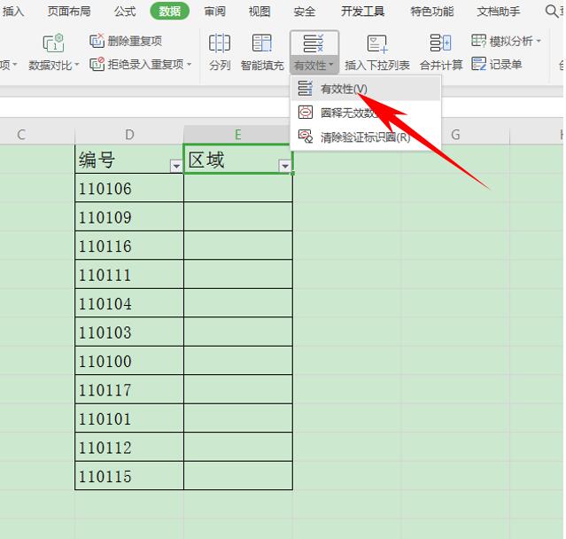Click the 分列 text-to-columns icon
The height and width of the screenshot is (539, 566).
click(x=220, y=43)
